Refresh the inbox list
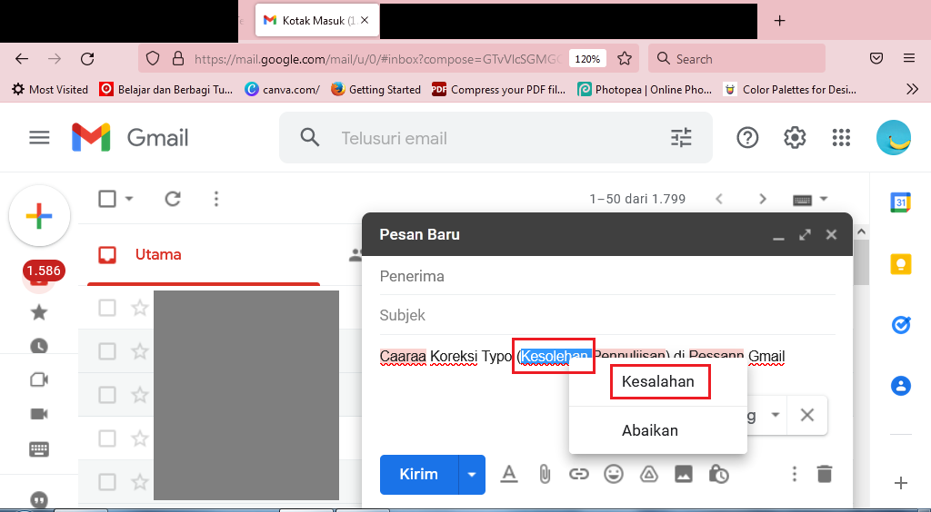Screen dimensions: 931x512 (172, 199)
